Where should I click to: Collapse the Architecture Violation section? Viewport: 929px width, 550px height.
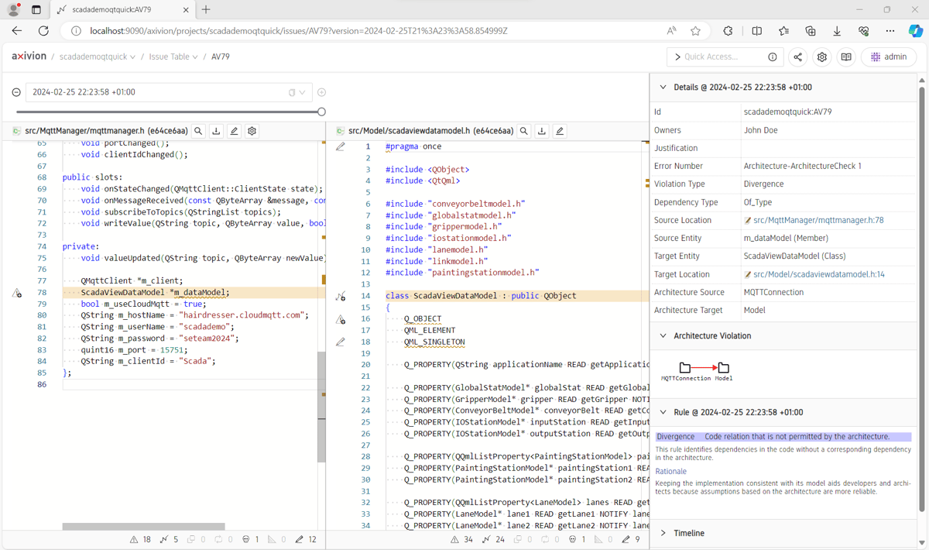663,336
